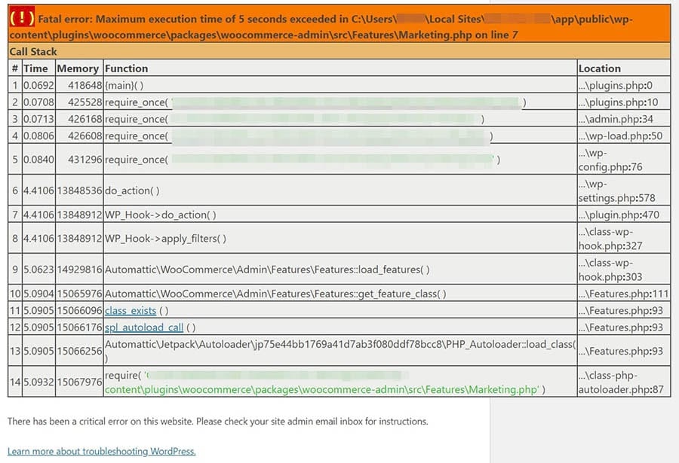The height and width of the screenshot is (463, 679).
Task: Click the do_action() function in row 6
Action: click(x=132, y=191)
